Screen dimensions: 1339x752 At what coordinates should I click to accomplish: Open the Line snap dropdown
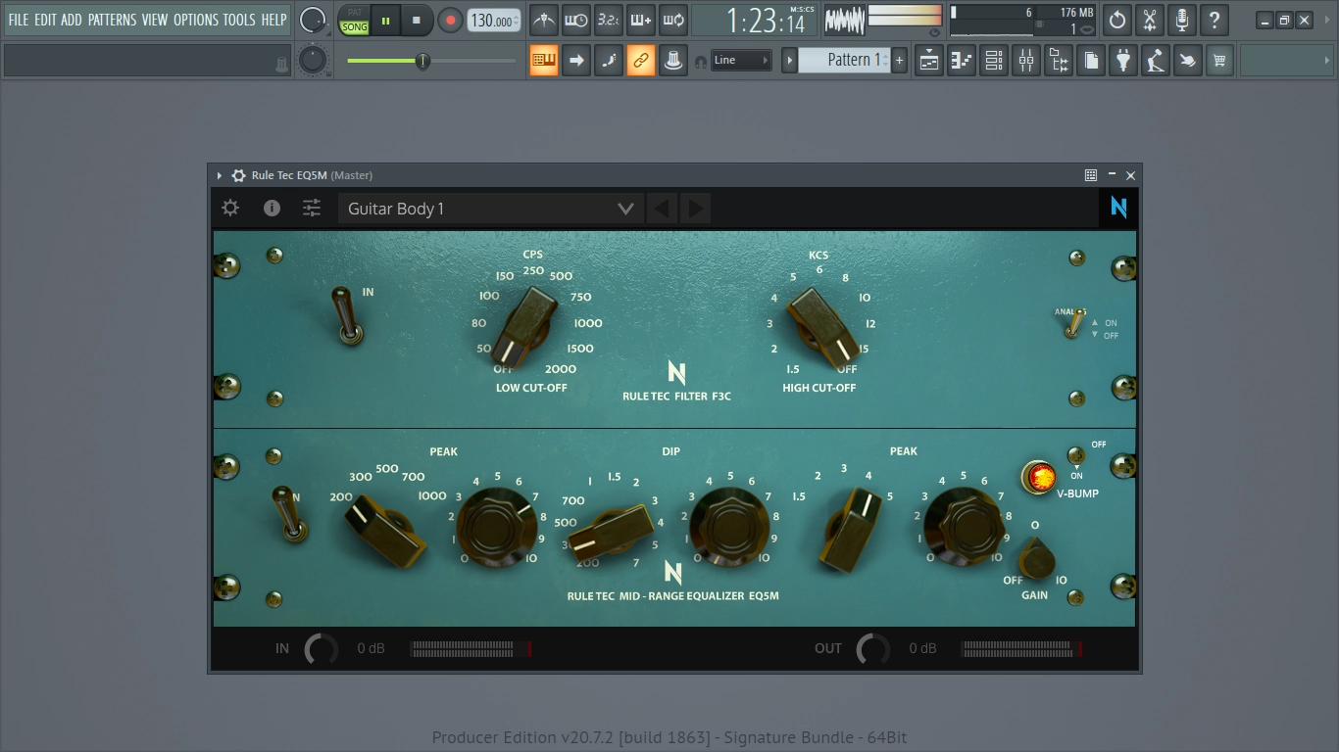tap(741, 61)
